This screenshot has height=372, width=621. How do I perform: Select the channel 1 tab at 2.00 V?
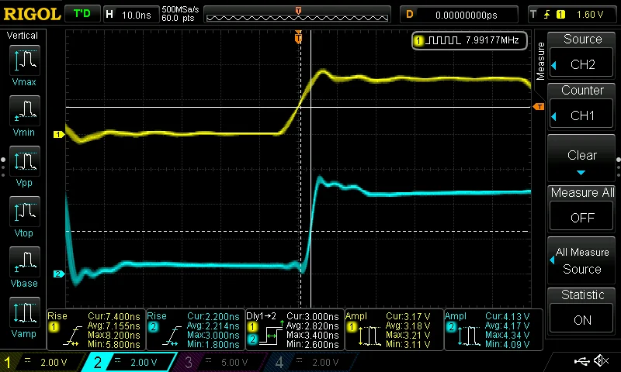point(42,362)
